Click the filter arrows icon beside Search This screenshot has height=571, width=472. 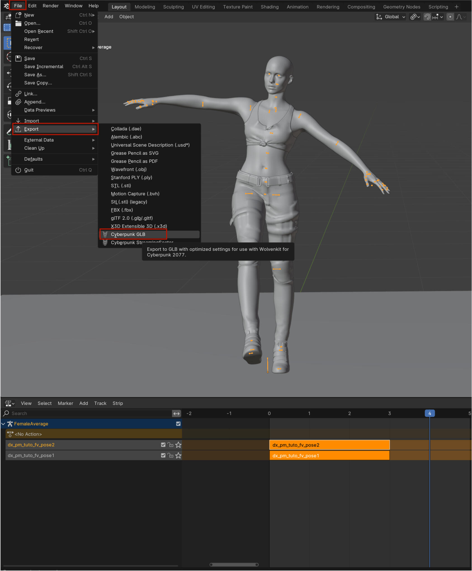176,413
